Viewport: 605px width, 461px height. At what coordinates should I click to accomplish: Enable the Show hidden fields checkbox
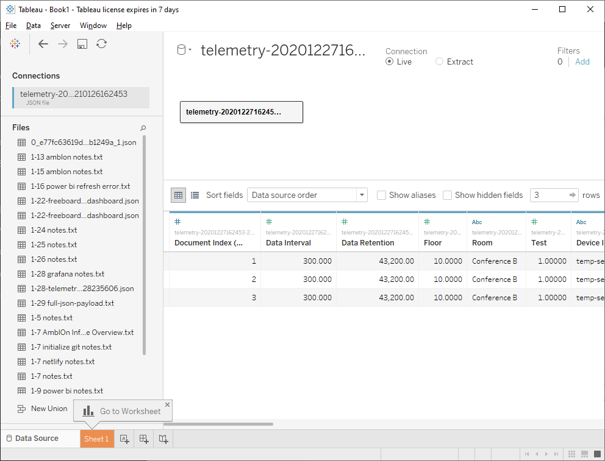pos(447,195)
